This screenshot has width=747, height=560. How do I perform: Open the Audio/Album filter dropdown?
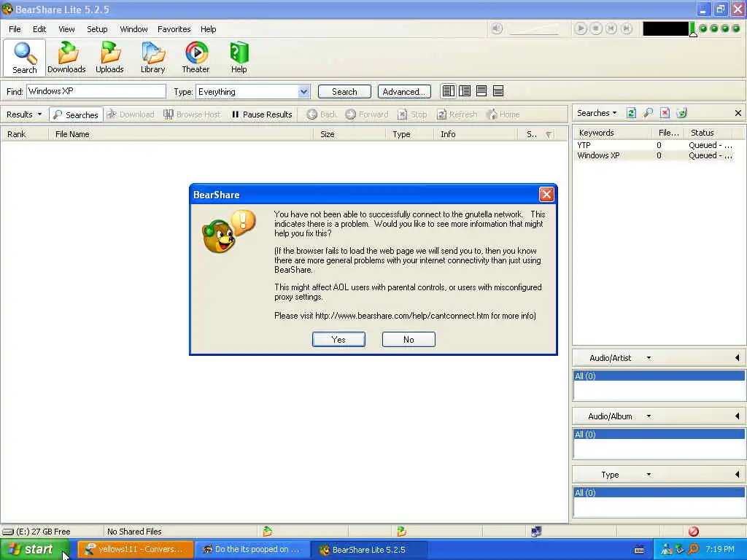[649, 416]
